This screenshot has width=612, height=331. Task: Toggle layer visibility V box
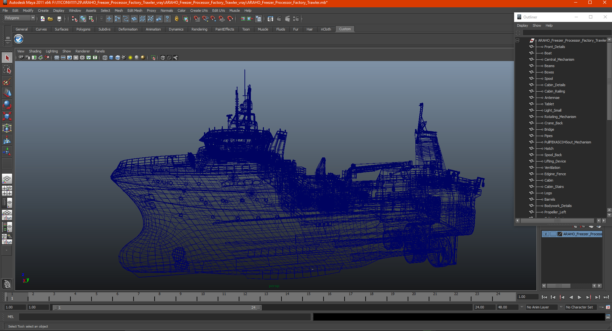[546, 234]
